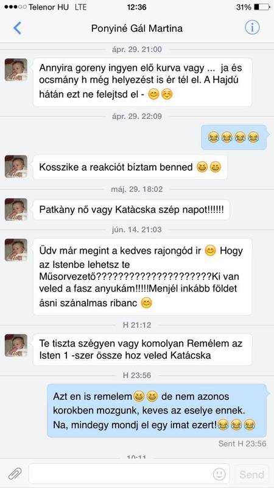Tap the status bar clock 12:36

(136, 7)
